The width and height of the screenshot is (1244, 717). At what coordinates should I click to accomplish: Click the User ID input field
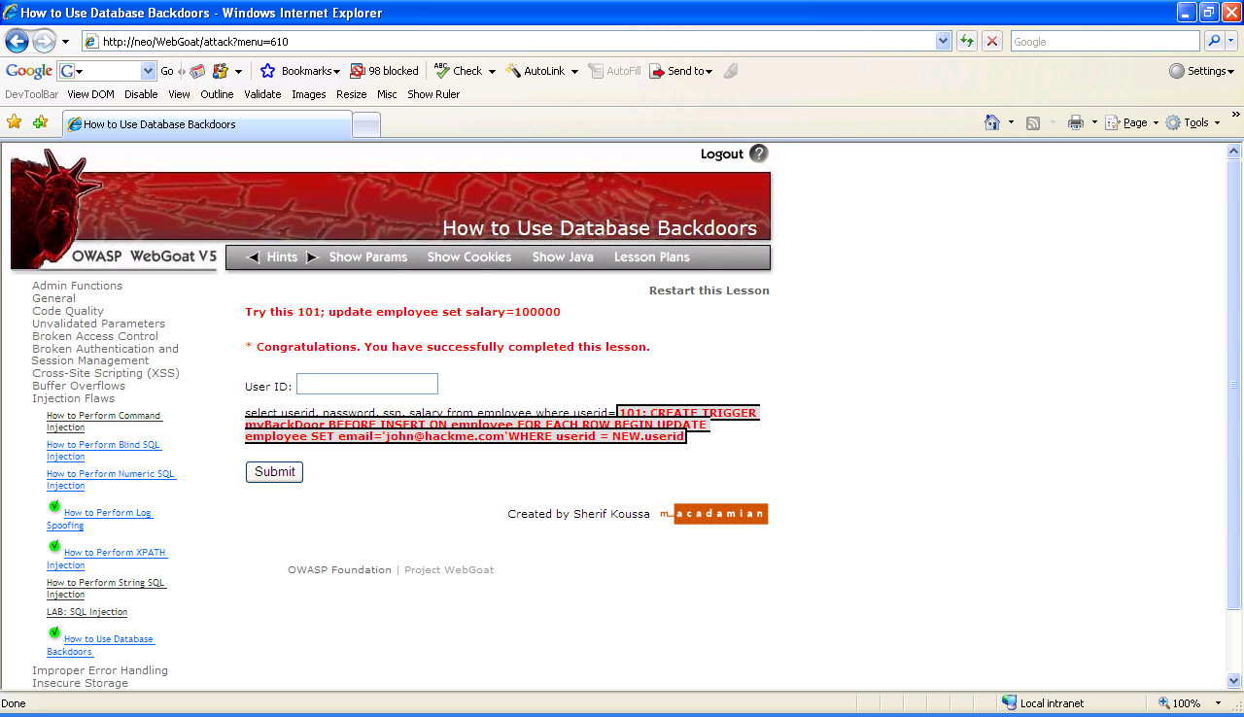click(x=366, y=384)
